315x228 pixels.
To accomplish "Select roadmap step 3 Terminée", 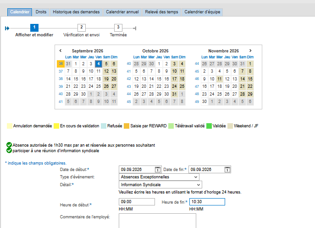I will click(x=118, y=28).
